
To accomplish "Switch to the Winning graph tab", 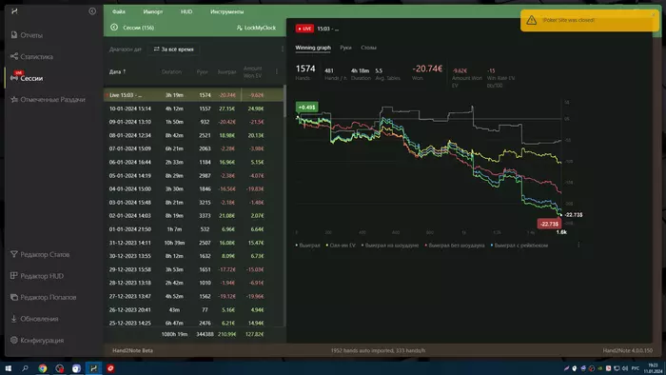I will pos(313,48).
